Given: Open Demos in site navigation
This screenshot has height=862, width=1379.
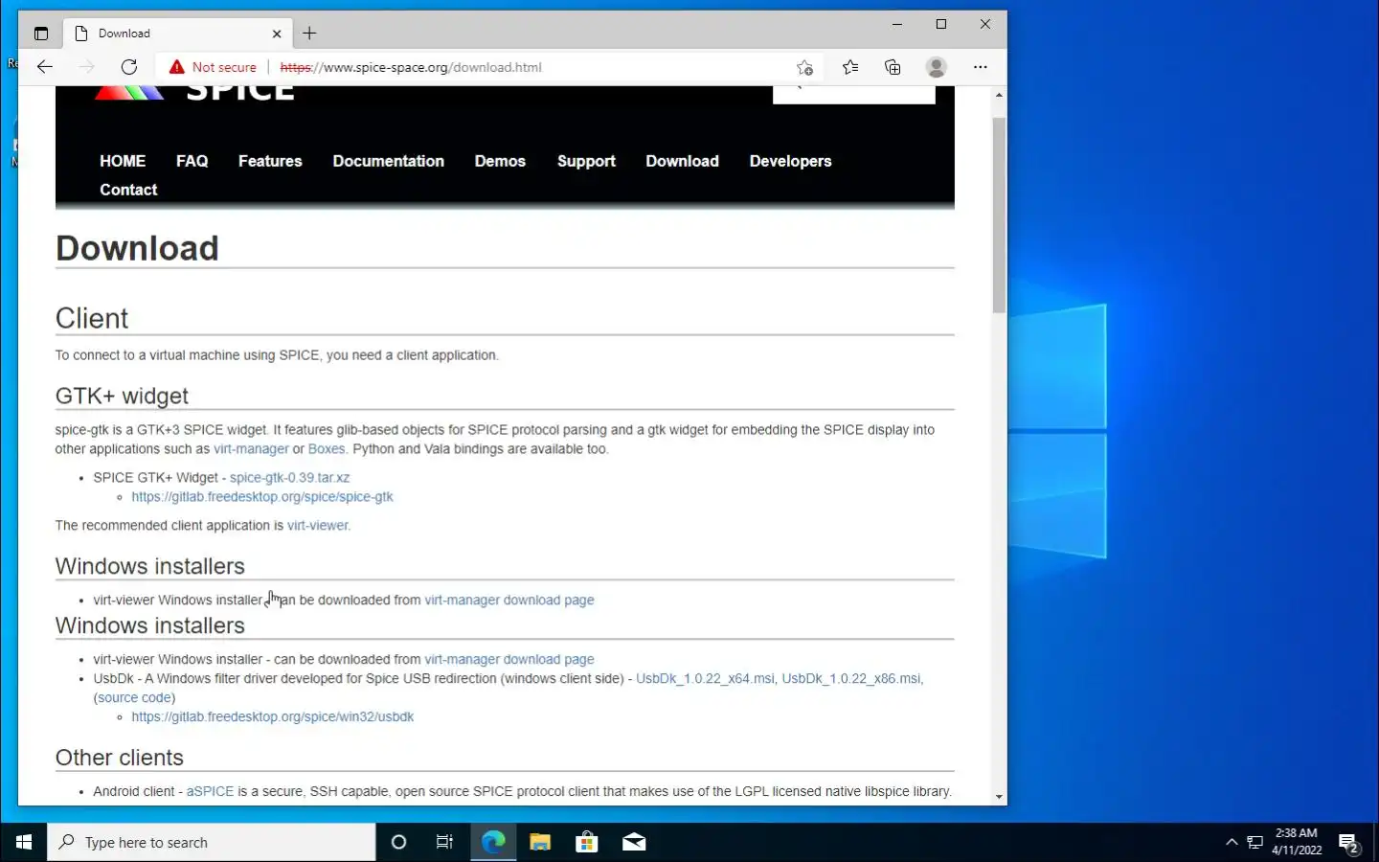Looking at the screenshot, I should (x=500, y=161).
